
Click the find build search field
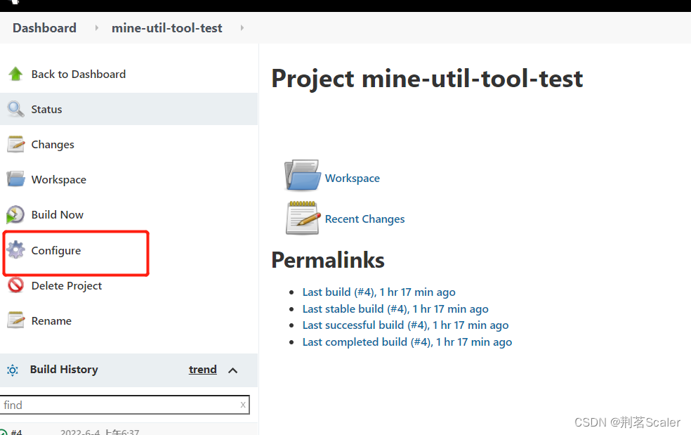click(119, 405)
